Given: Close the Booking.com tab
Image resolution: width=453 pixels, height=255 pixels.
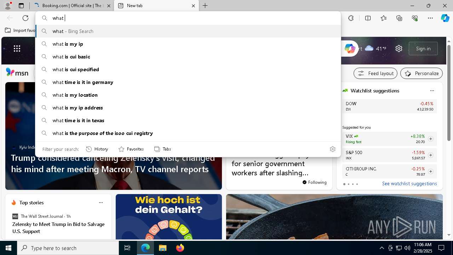Looking at the screenshot, I should click(109, 6).
